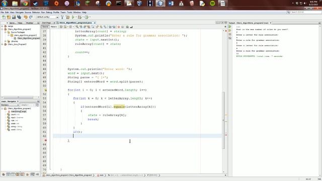
Task: Open the Profile Project arrow dropdown
Action: (x=90, y=17)
